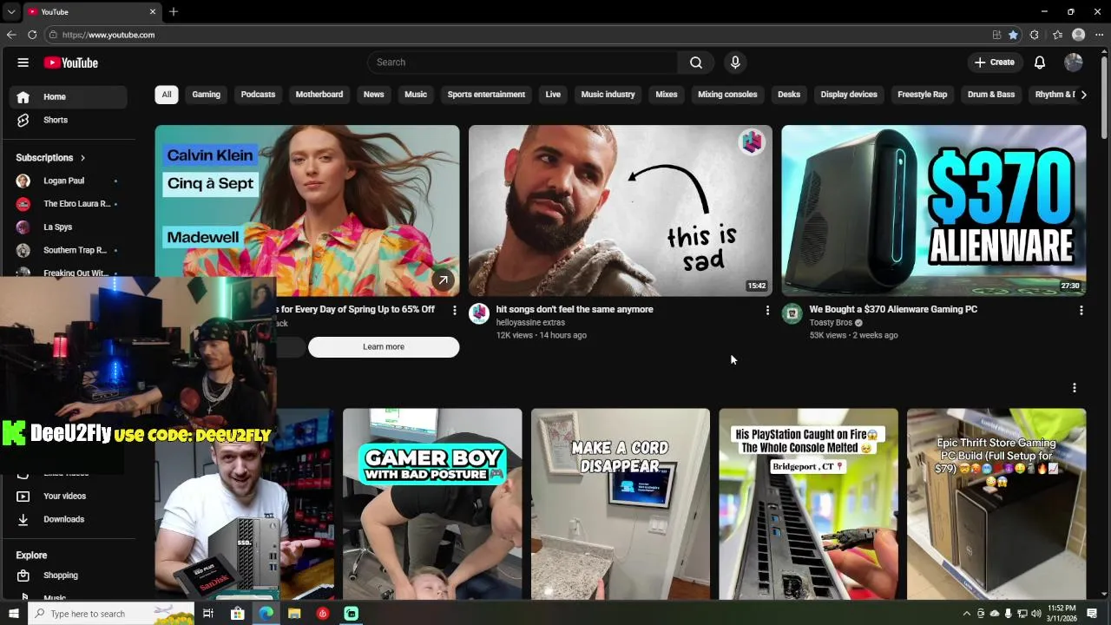Open the YouTube account avatar menu
This screenshot has height=625, width=1111.
(x=1074, y=62)
